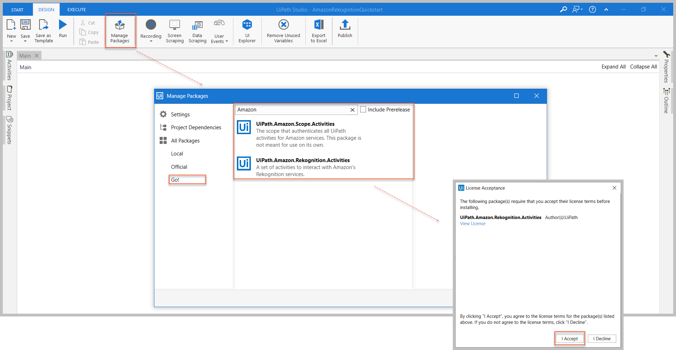Screen dimensions: 676x350
Task: Select the Official package feed
Action: click(179, 167)
